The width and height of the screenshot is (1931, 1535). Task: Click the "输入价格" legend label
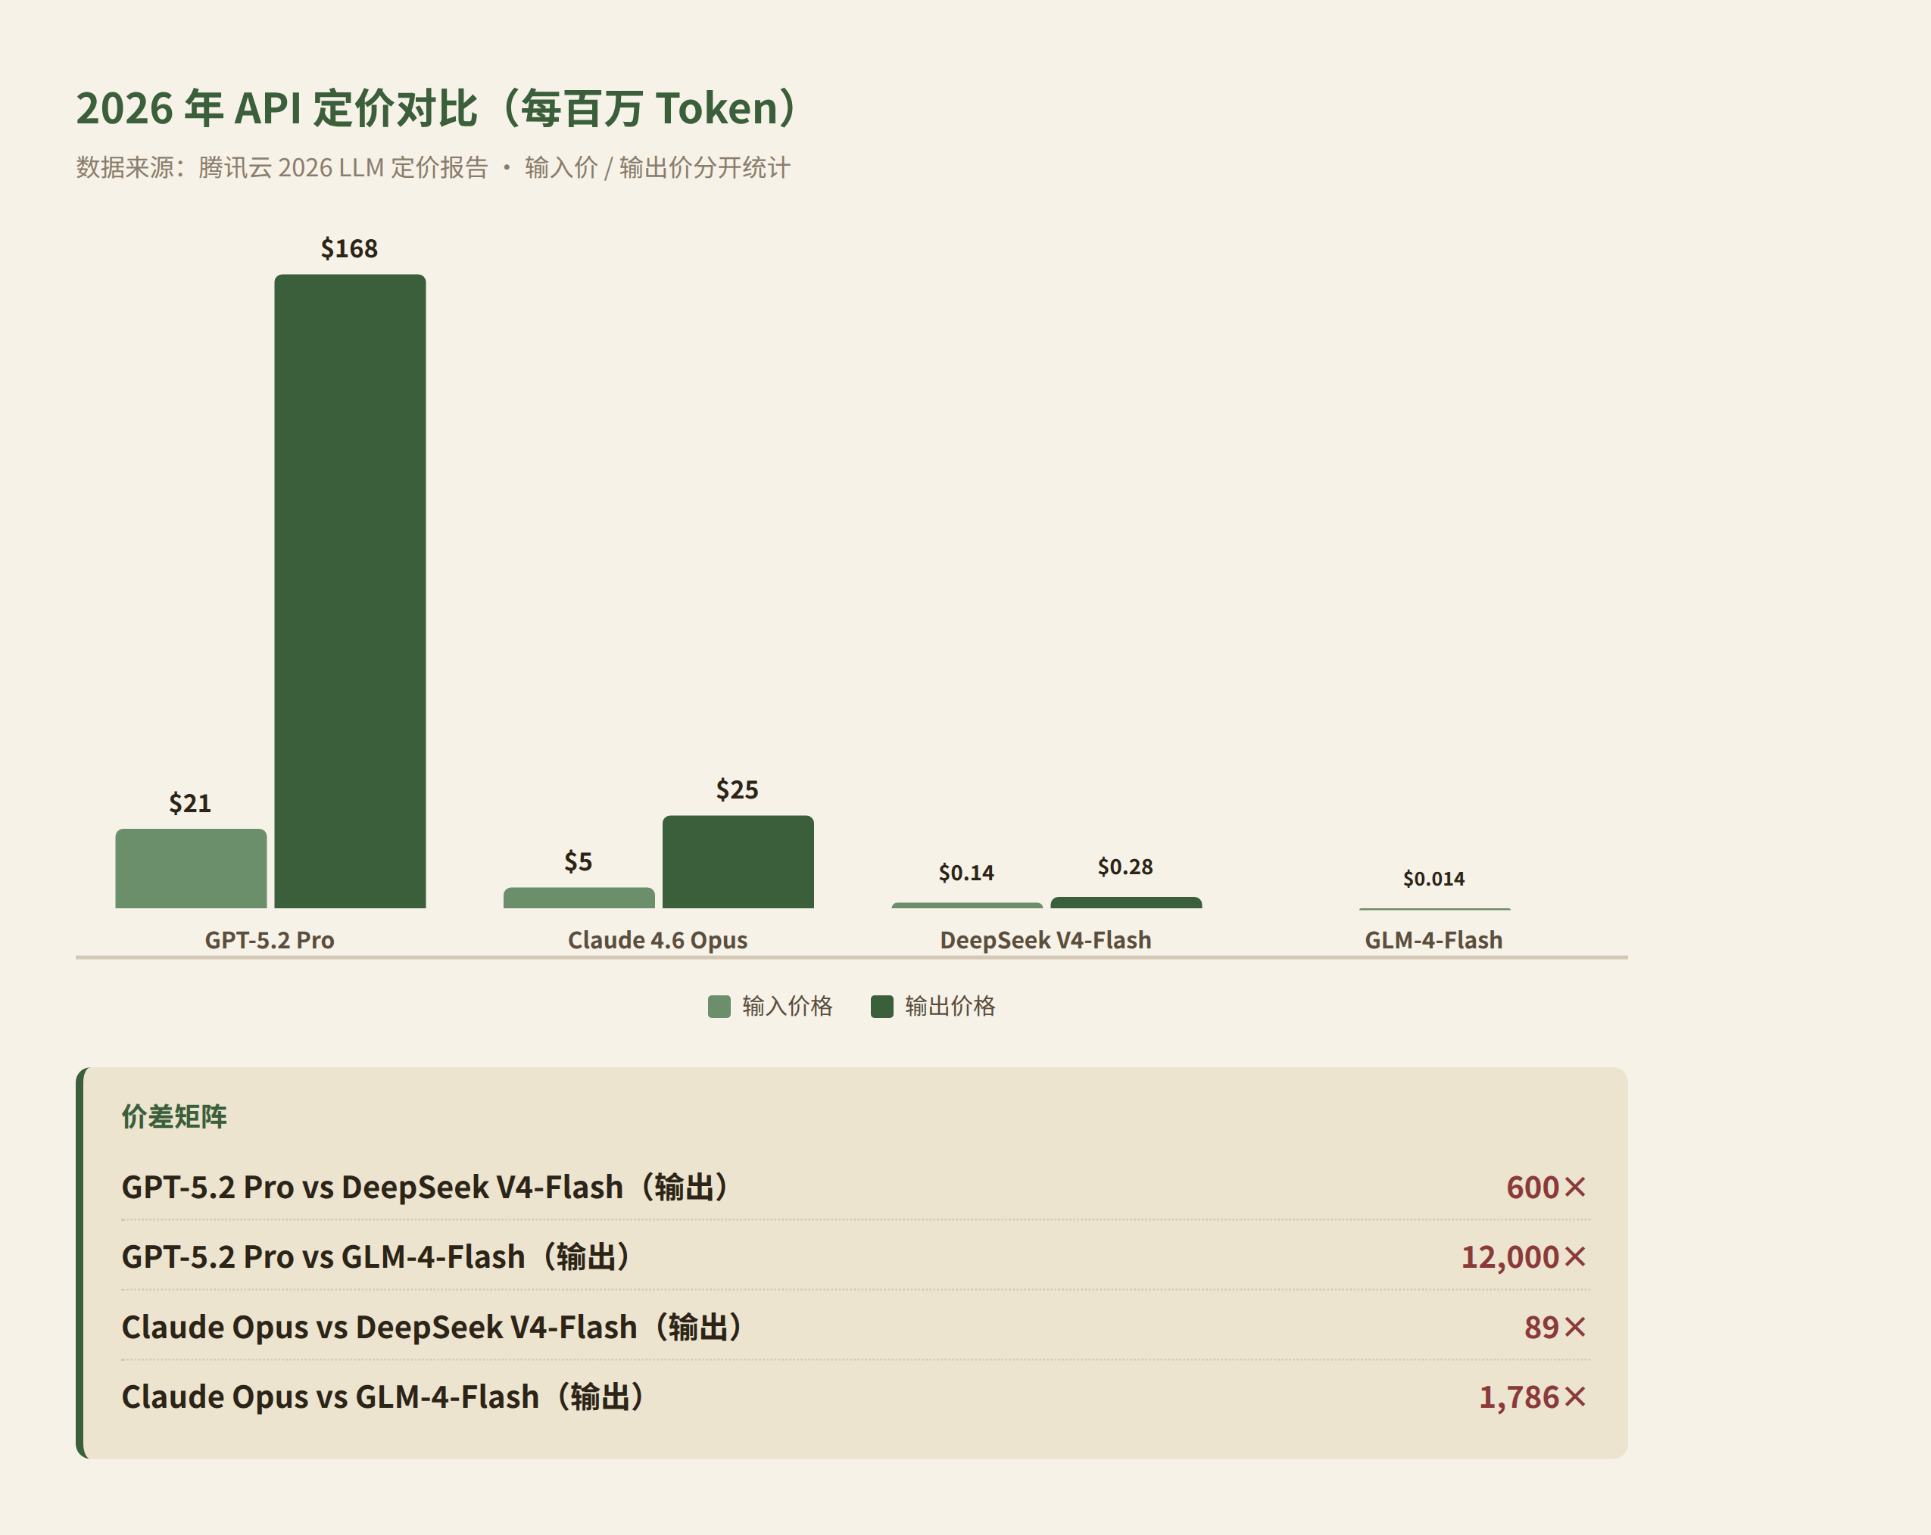[788, 1006]
